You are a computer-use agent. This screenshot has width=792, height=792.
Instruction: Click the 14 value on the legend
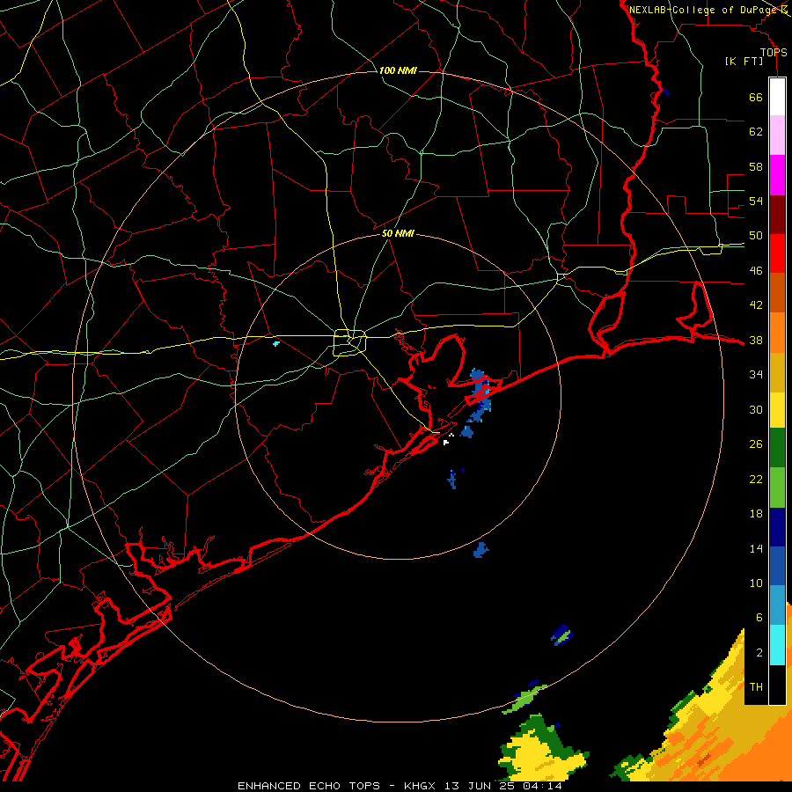(x=756, y=548)
